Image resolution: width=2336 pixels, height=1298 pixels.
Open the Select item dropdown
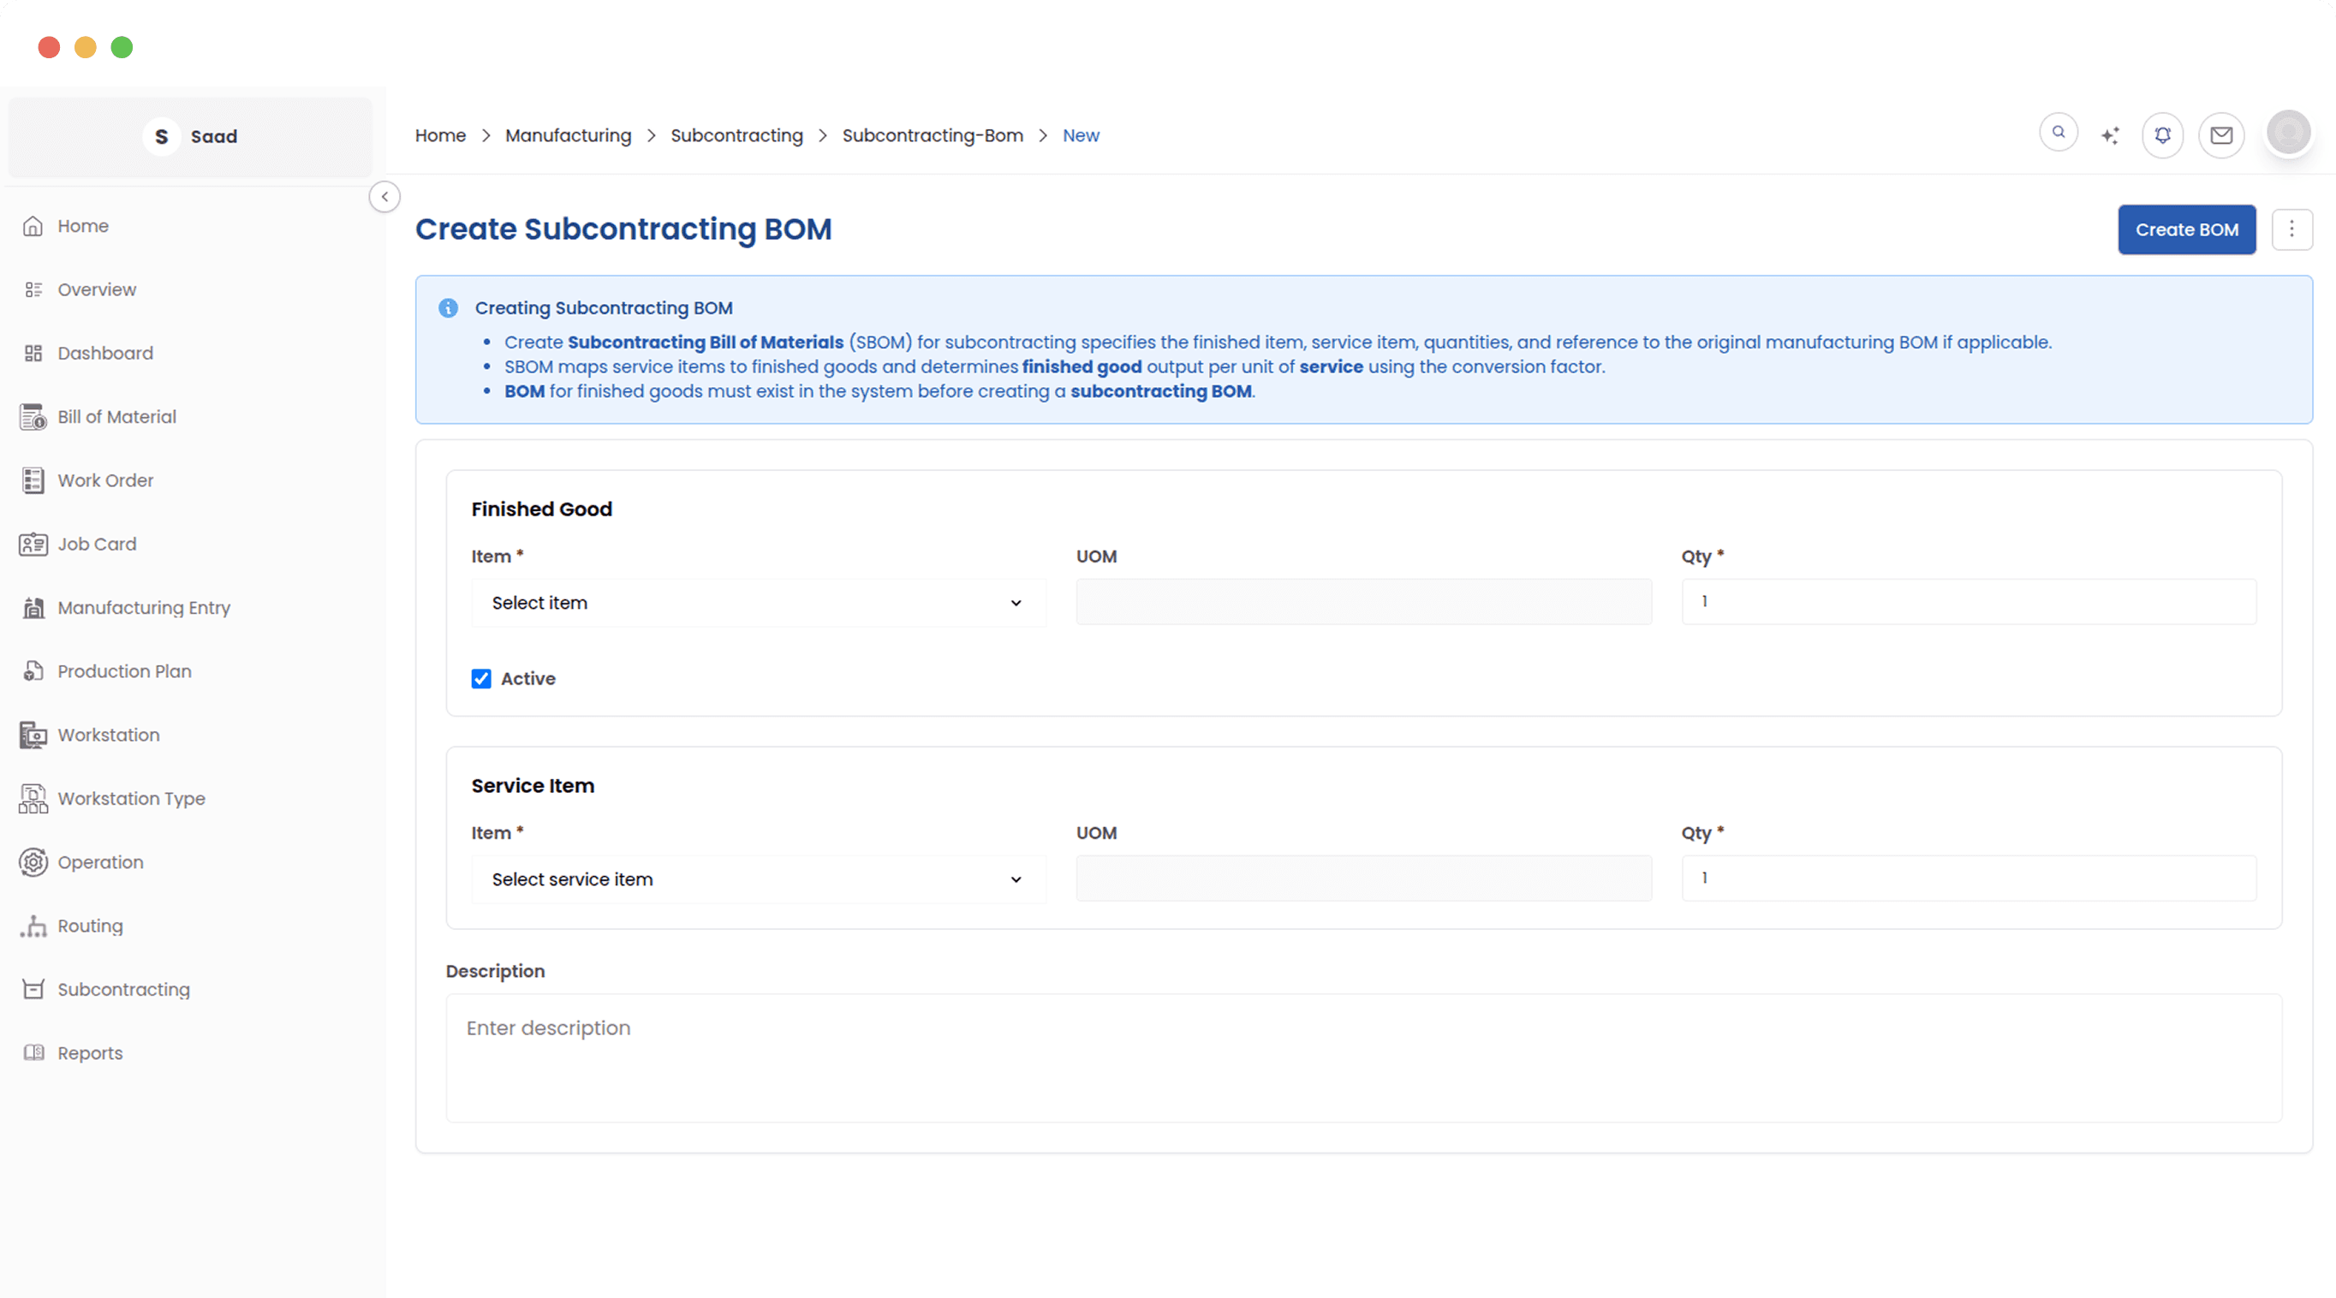coord(758,603)
